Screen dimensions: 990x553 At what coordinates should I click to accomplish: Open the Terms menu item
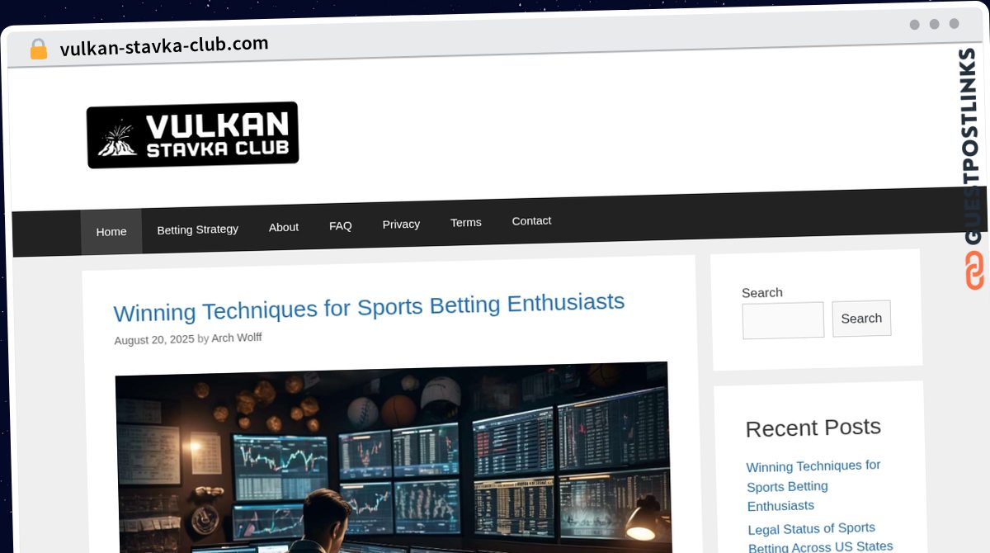[x=466, y=222]
